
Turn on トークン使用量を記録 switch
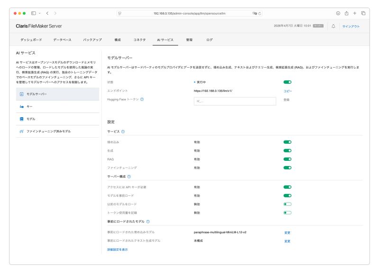coord(287,213)
